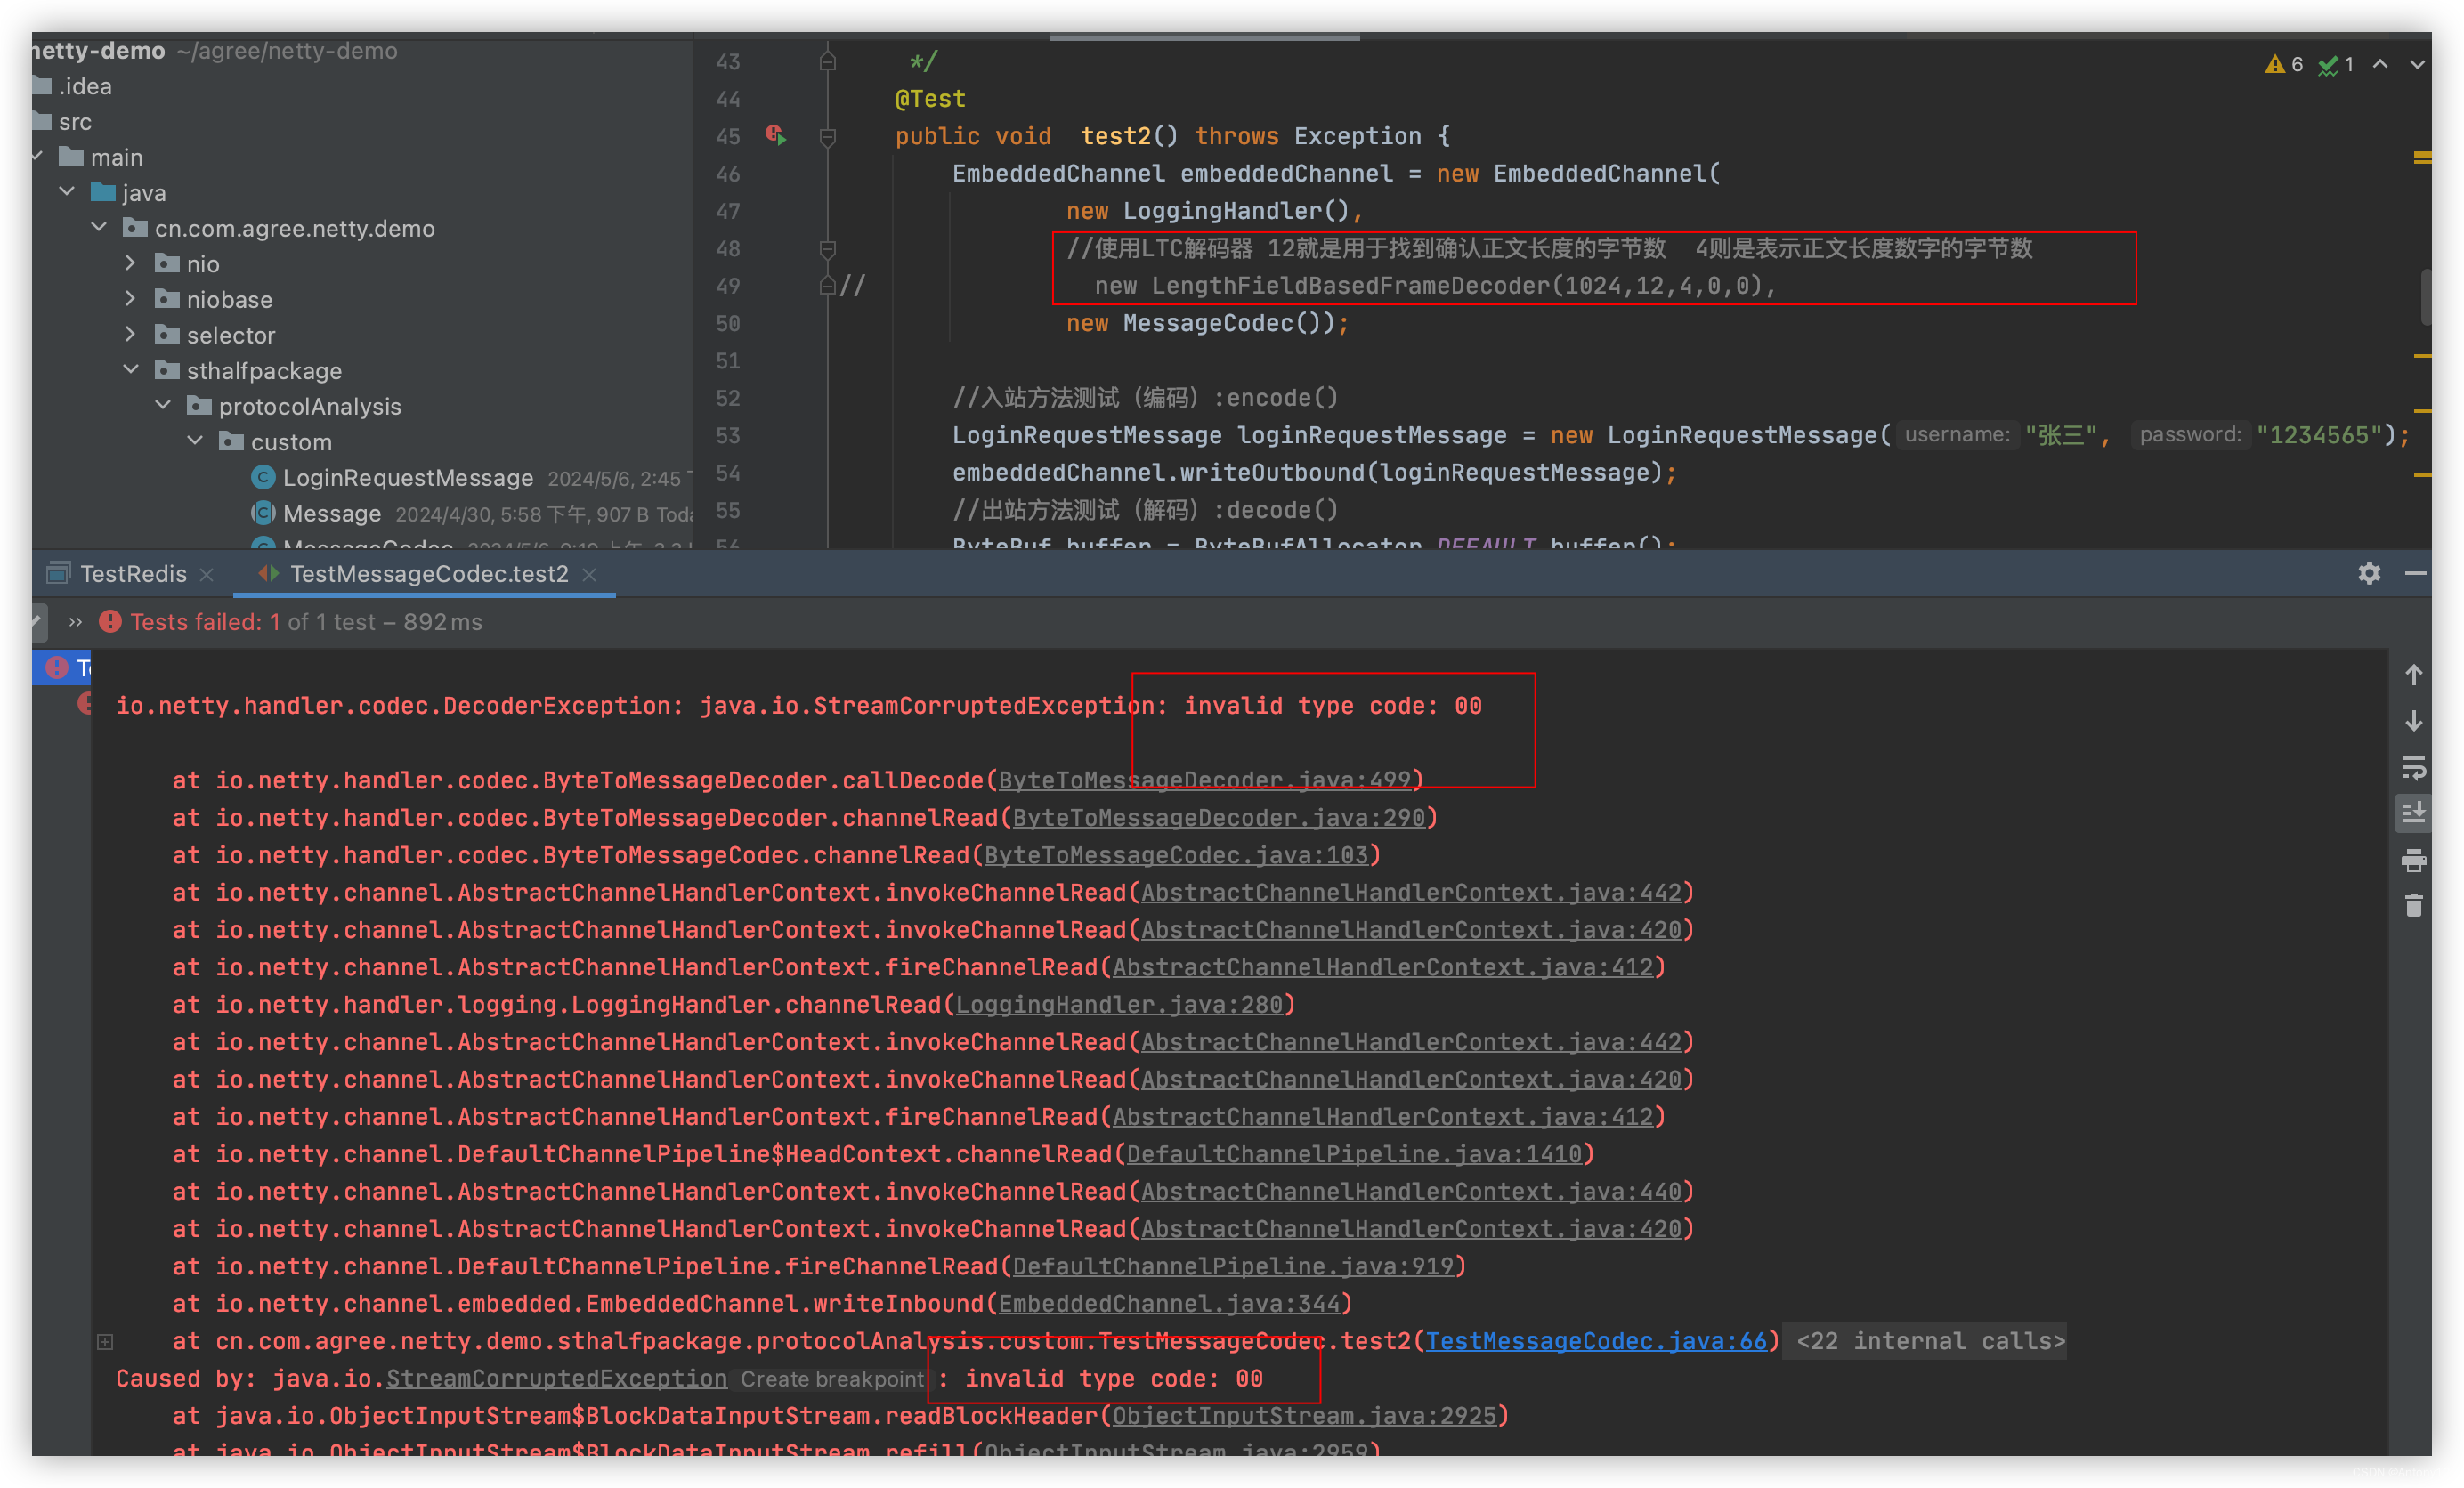Open the Message class file
The image size is (2464, 1488).
[331, 514]
